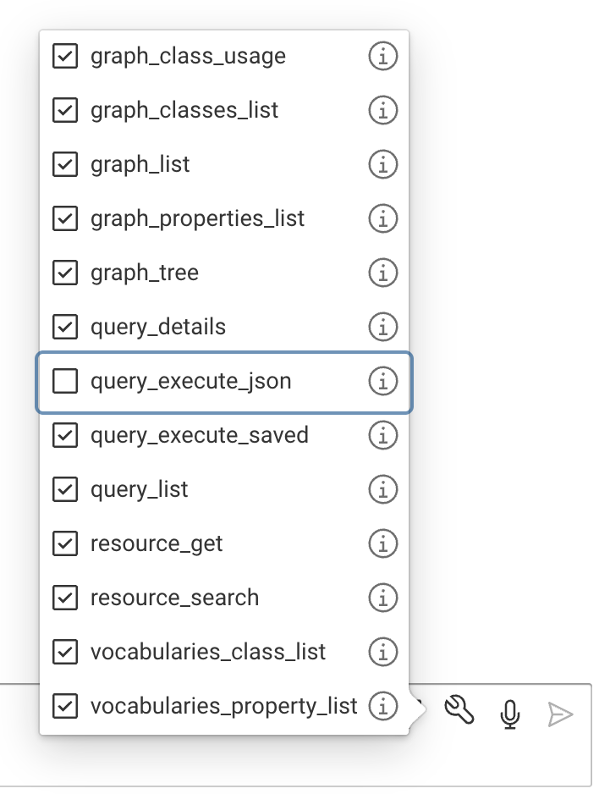Screen dimensions: 599x794
Task: Show info for graph_classes_list tool
Action: point(382,111)
